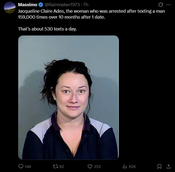
Task: Open the @Rainmaker1973 handle link
Action: (62, 5)
